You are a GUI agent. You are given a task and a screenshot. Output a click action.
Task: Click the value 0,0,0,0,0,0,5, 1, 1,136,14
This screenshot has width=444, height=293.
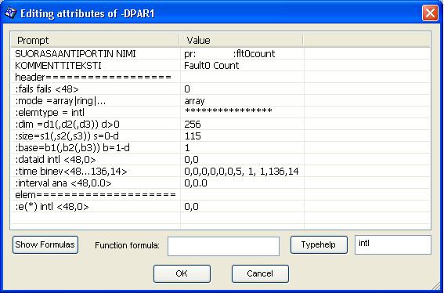(x=241, y=172)
